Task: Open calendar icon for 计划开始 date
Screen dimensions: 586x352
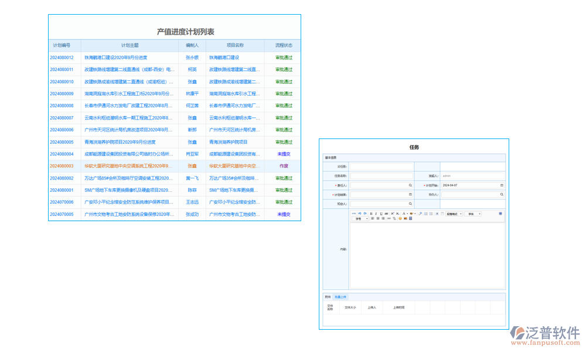Action: click(502, 185)
